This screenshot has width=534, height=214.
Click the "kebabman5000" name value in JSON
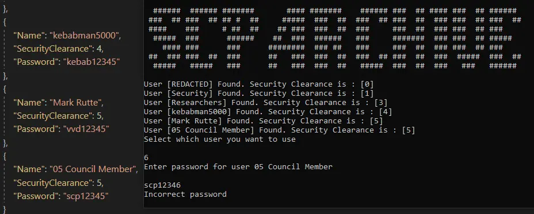click(85, 36)
